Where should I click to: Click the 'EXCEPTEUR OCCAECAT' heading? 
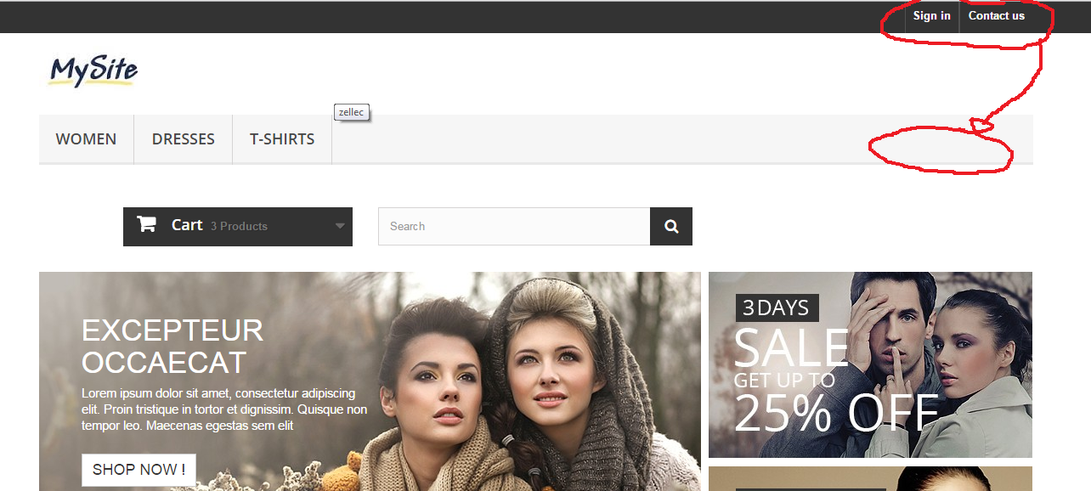pos(172,346)
